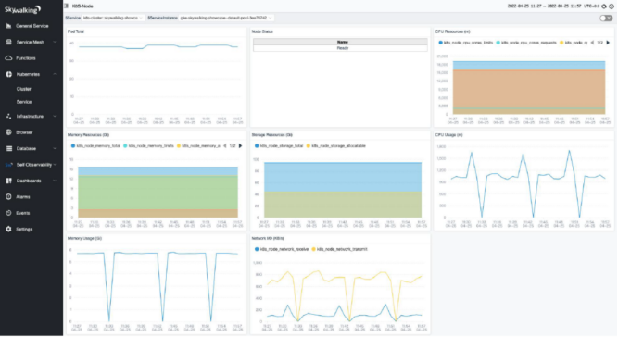Image resolution: width=618 pixels, height=337 pixels.
Task: Click the Kubernetes helm icon in sidebar
Action: pos(8,74)
